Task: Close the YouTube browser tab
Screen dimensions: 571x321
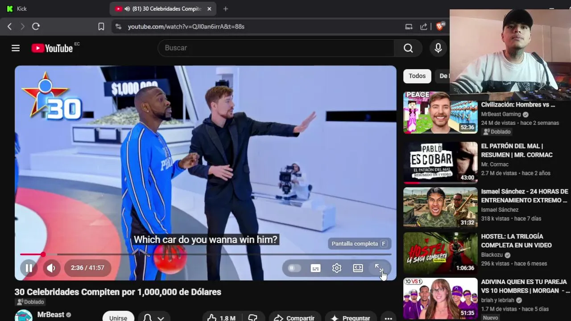Action: [209, 9]
